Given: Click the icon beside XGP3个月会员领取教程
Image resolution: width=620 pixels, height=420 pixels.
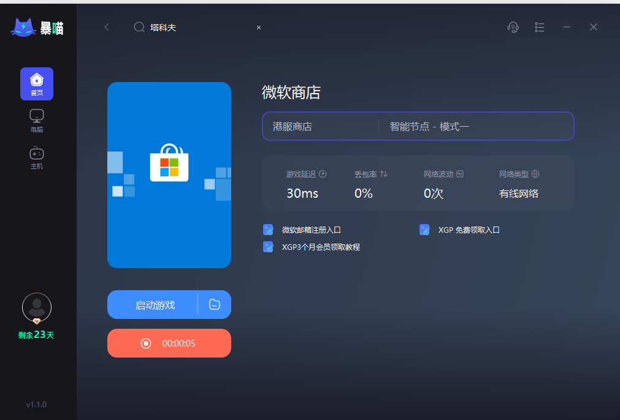Looking at the screenshot, I should click(268, 247).
